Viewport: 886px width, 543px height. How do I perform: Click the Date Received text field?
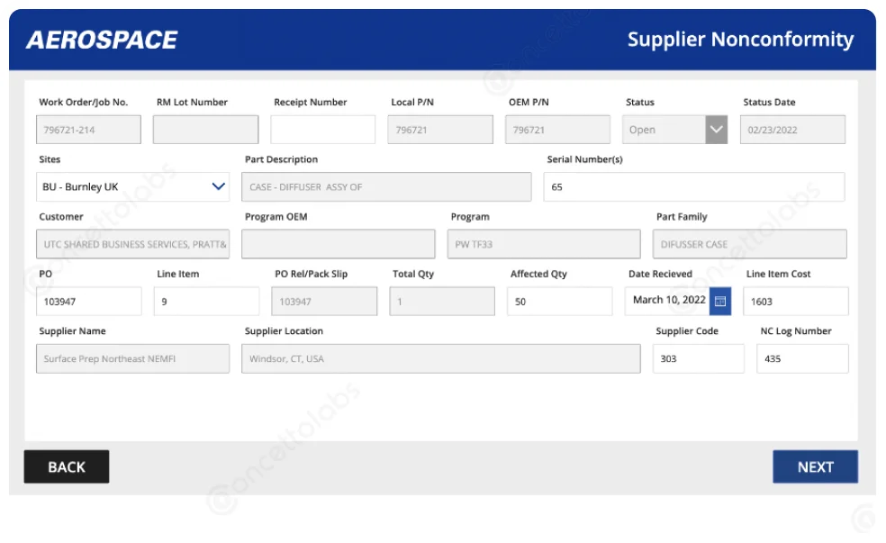[667, 301]
